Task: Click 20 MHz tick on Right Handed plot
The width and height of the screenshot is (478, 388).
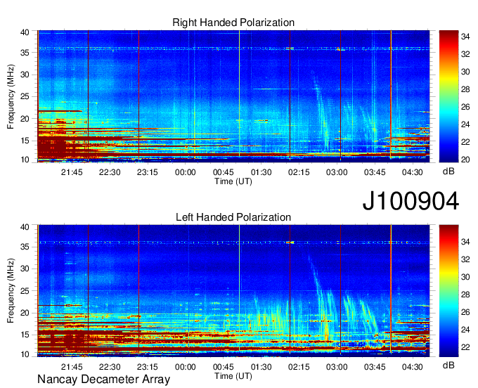Action: [x=25, y=119]
